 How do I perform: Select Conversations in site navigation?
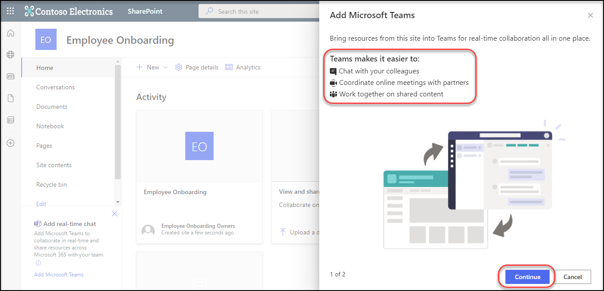[55, 87]
